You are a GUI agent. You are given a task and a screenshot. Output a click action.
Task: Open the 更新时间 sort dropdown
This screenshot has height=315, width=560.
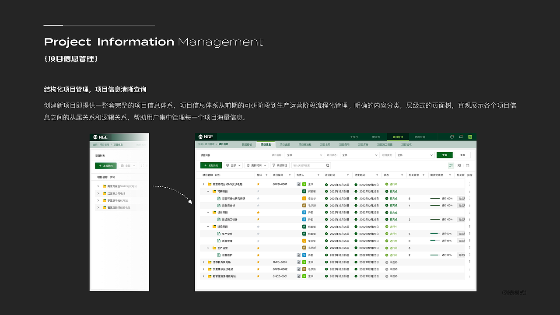[x=256, y=165]
